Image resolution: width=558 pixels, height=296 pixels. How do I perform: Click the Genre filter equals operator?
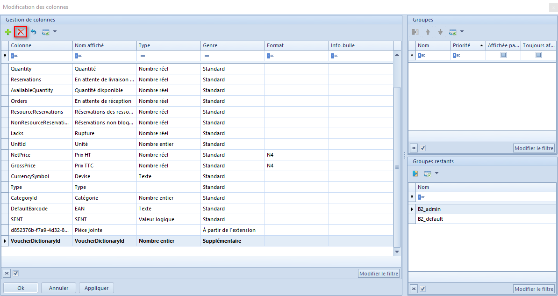207,56
